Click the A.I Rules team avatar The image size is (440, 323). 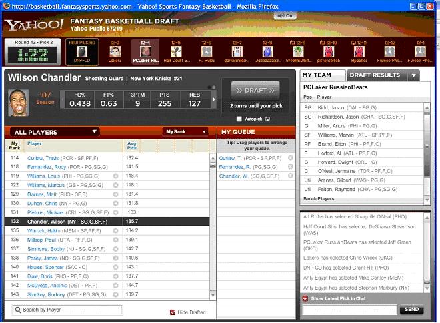pos(207,51)
